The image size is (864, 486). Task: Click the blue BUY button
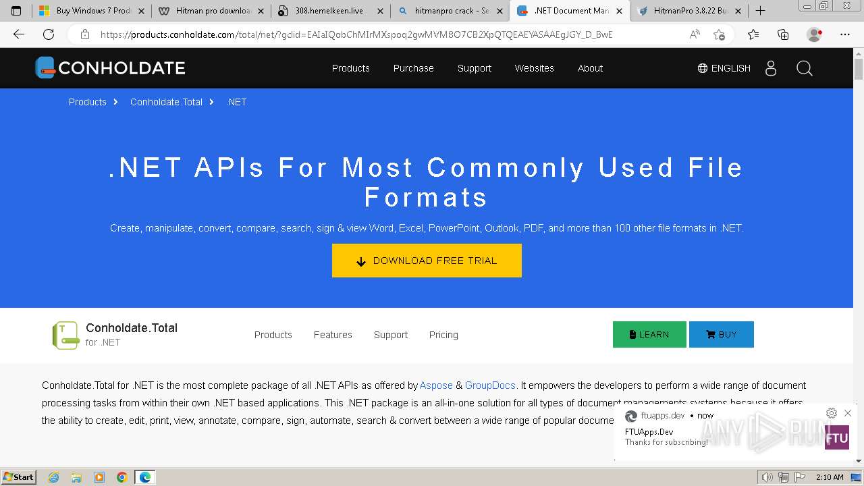click(722, 335)
